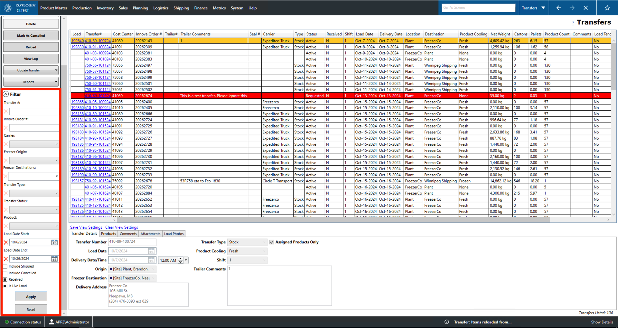This screenshot has height=328, width=618.
Task: Click the Save View Settings link
Action: (86, 227)
